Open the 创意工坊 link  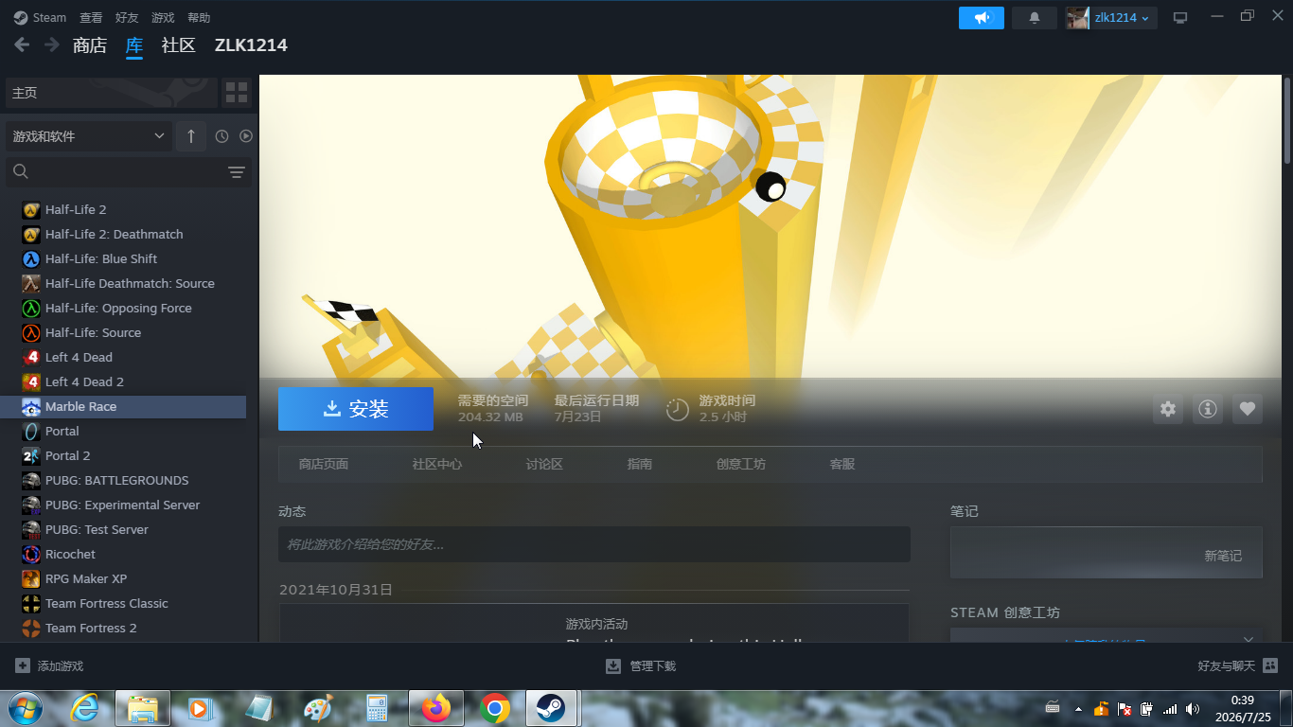pos(741,464)
